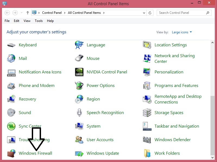Open the Recovery icon
This screenshot has width=217, height=162.
coord(11,99)
